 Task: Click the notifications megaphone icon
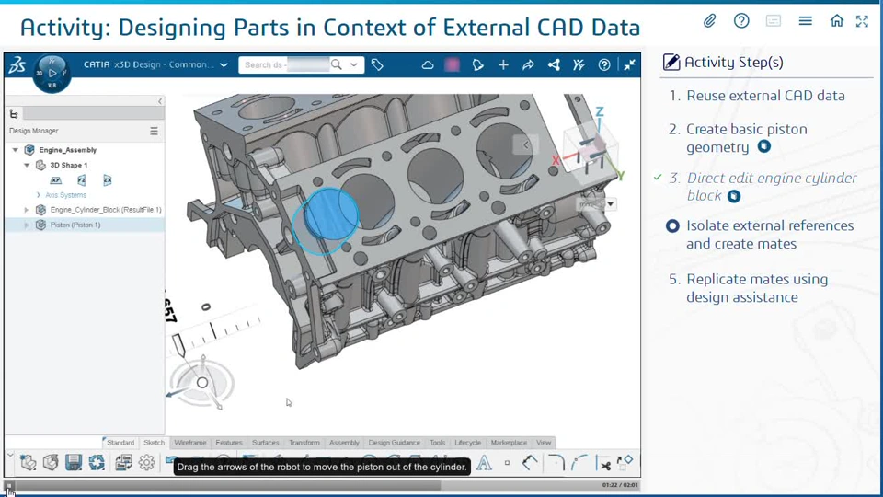click(x=477, y=65)
